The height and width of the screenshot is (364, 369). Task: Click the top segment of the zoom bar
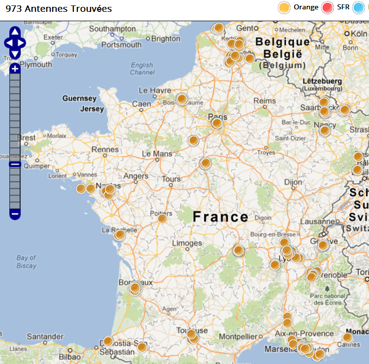click(x=15, y=77)
